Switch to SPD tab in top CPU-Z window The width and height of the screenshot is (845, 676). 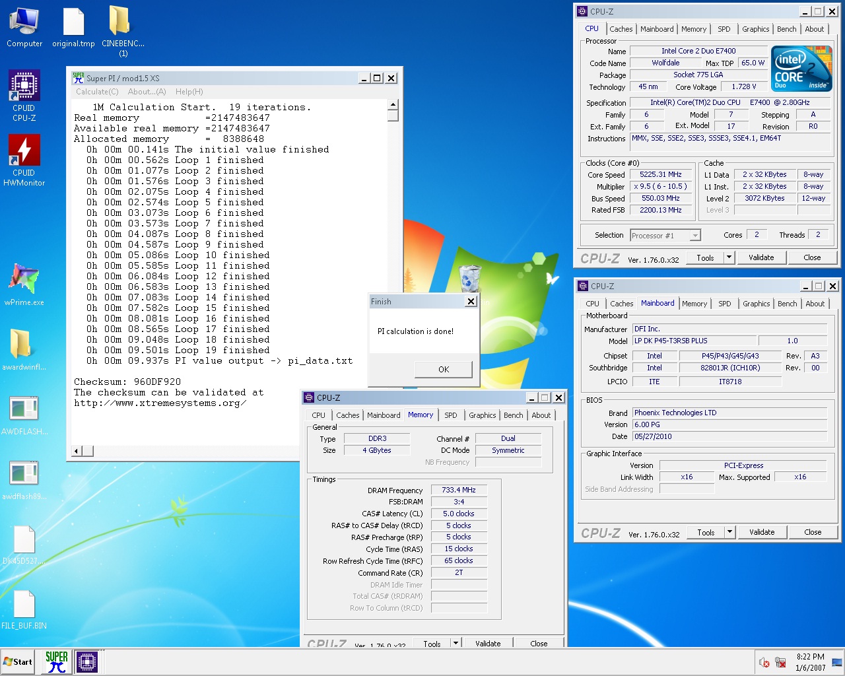[x=724, y=29]
